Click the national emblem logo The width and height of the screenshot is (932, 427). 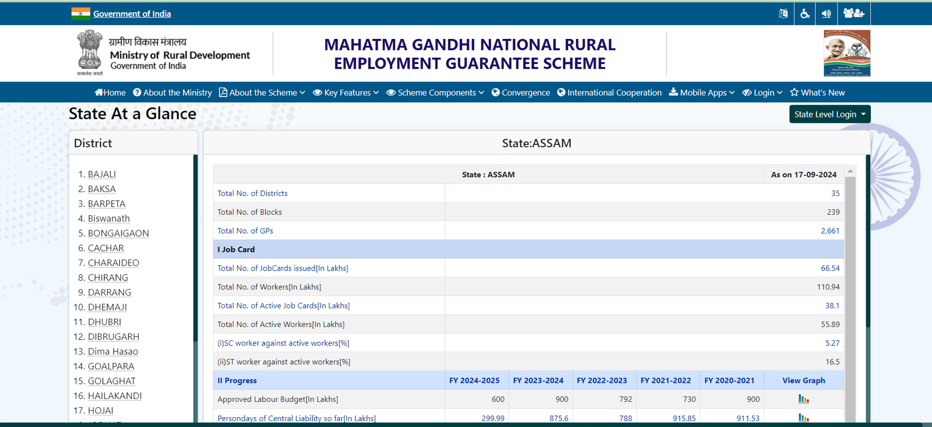(x=90, y=53)
